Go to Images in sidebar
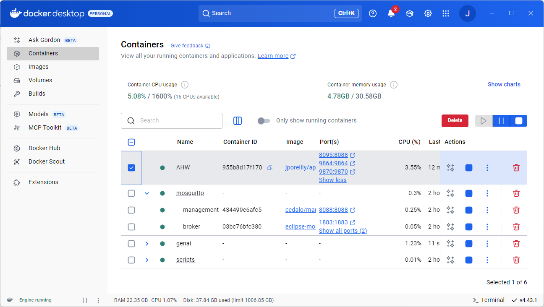The height and width of the screenshot is (307, 544). [x=53, y=67]
